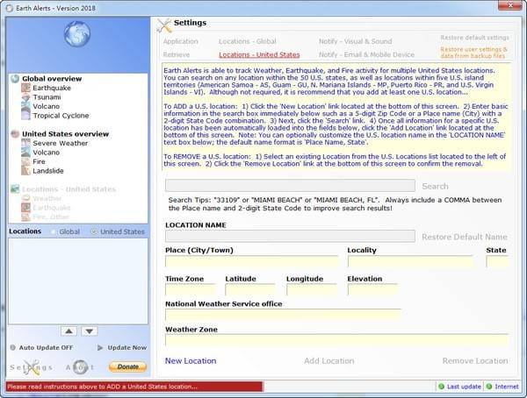
Task: Click the New Location link
Action: pos(190,360)
